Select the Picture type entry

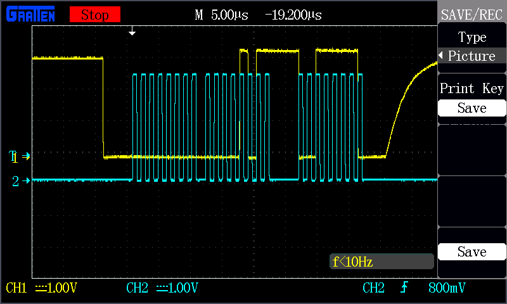[472, 56]
